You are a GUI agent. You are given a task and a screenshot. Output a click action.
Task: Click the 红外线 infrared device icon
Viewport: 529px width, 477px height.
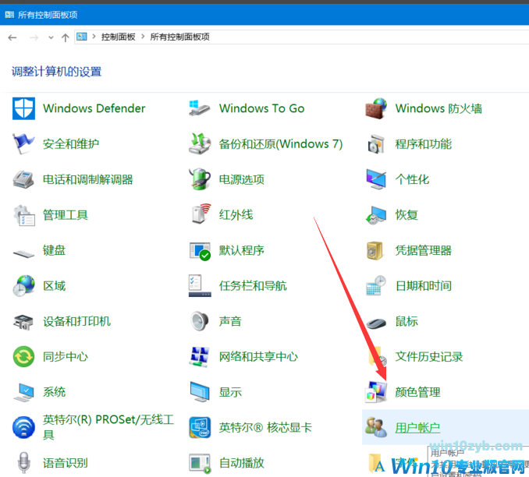pyautogui.click(x=201, y=214)
